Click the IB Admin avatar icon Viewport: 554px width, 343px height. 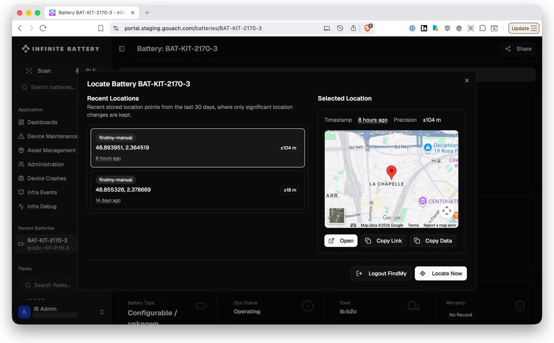pos(24,312)
